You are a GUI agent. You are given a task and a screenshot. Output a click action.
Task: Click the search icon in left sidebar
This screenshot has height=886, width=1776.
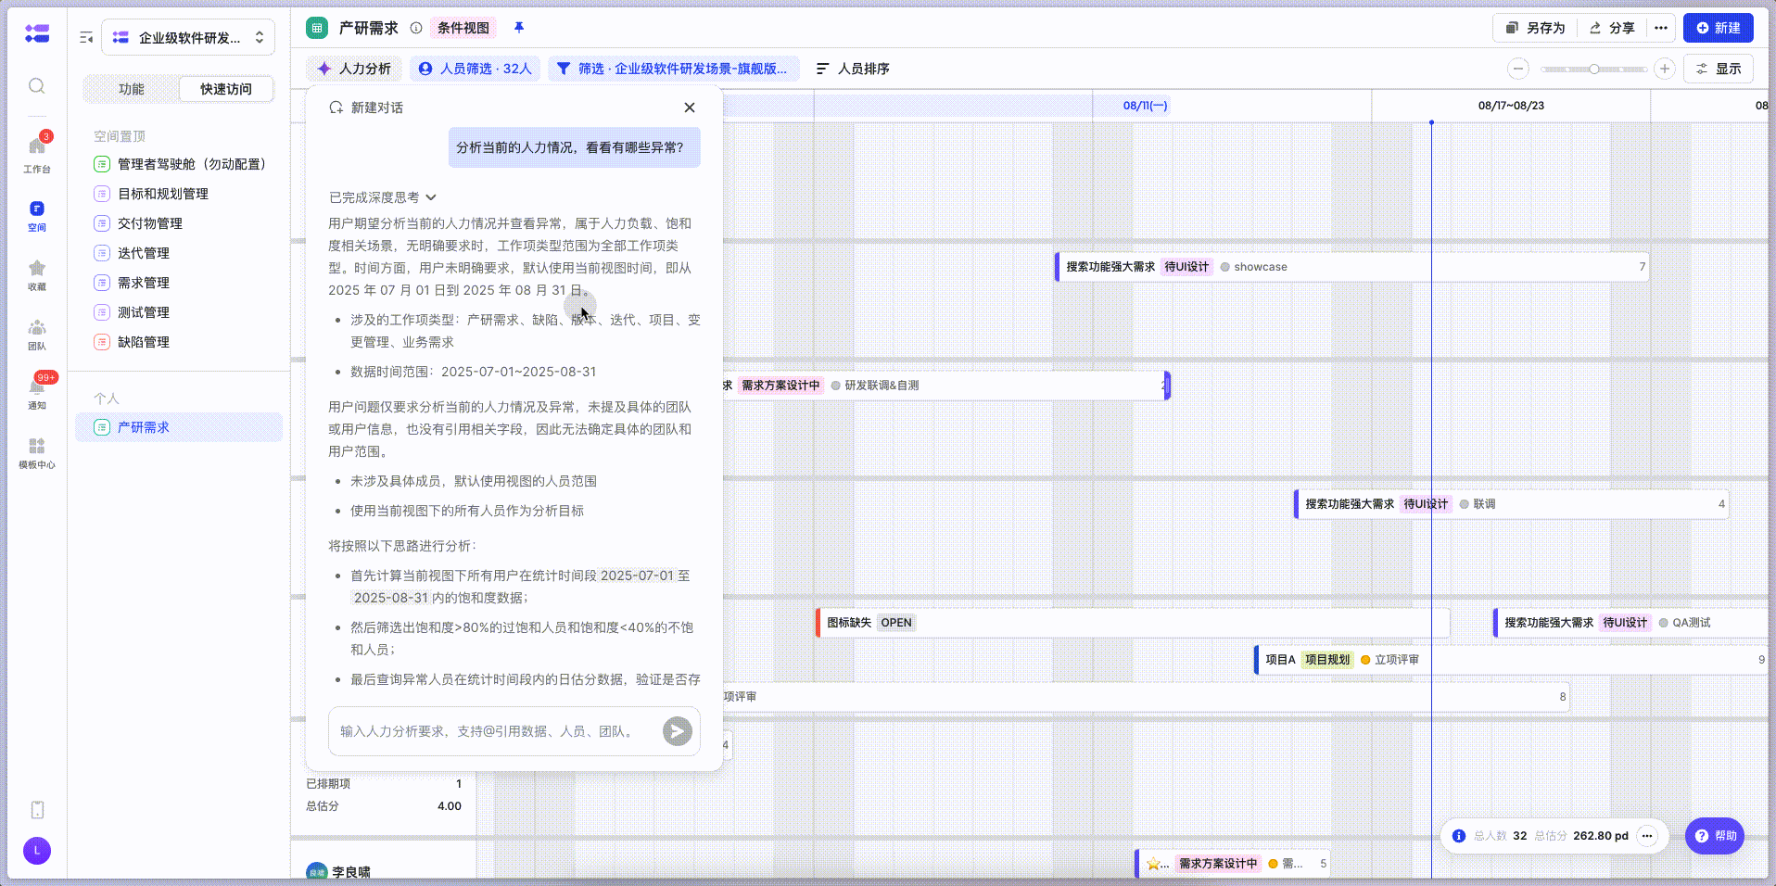pos(37,86)
